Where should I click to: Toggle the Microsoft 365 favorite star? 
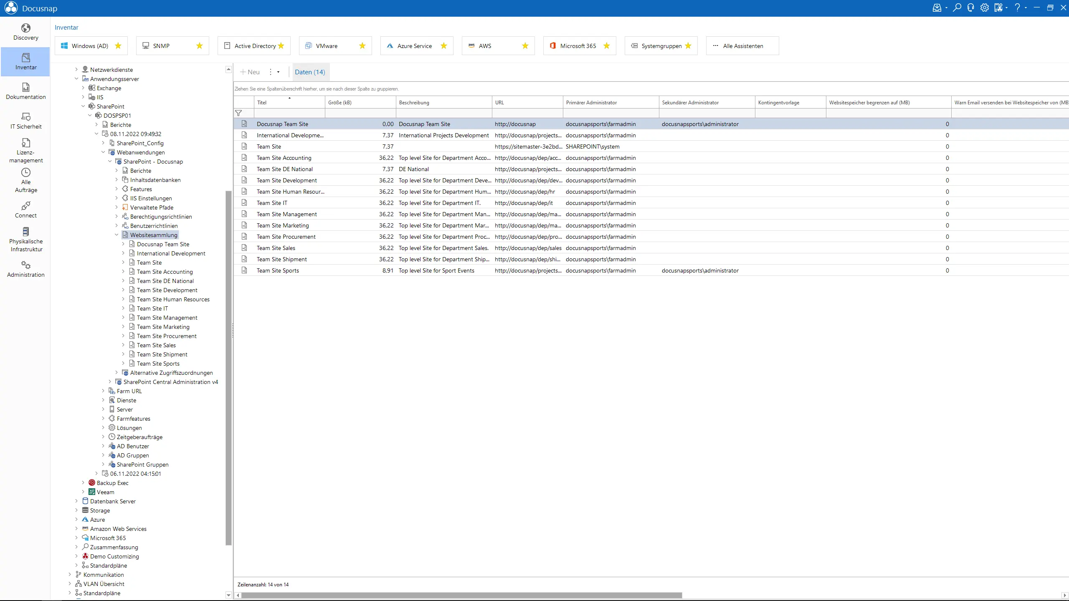(606, 46)
